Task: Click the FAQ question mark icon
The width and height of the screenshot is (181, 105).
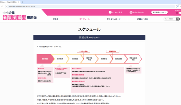Action: 110,12
